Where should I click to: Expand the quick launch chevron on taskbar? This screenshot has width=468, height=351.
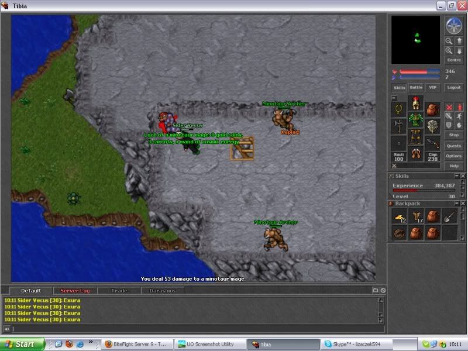click(91, 342)
